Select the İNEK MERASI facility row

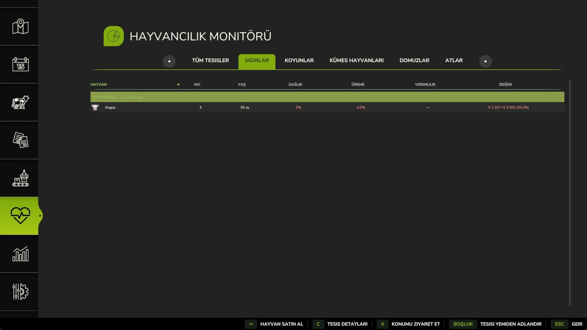pos(327,97)
